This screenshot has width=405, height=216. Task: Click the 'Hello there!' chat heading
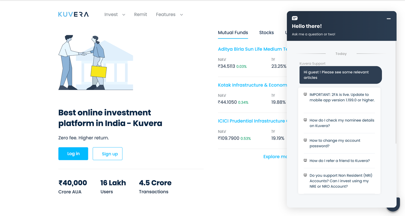(x=307, y=26)
